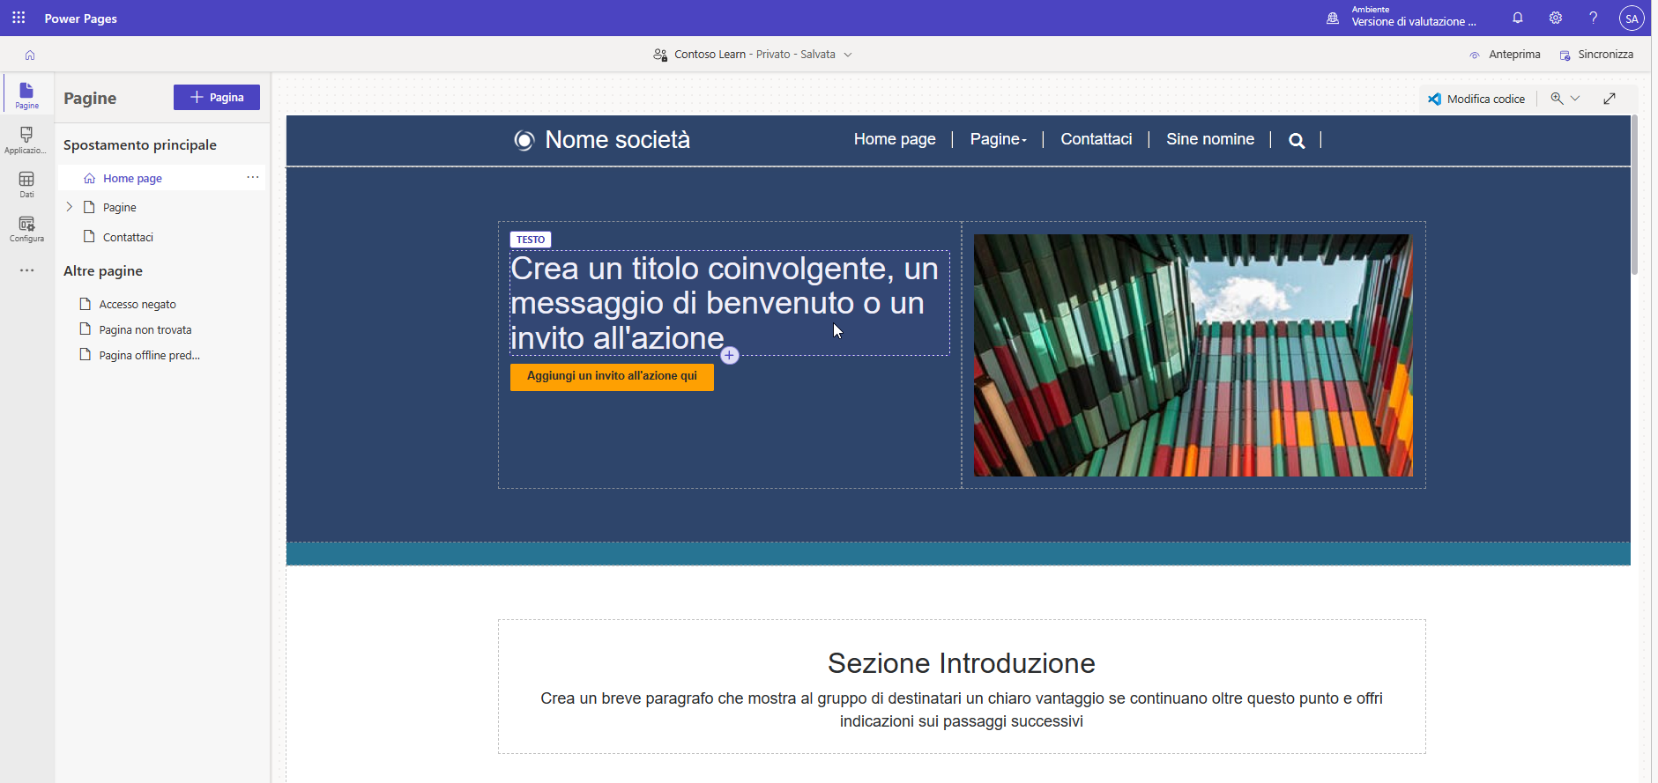The width and height of the screenshot is (1658, 783).
Task: Click the Visual Studio Code icon
Action: pyautogui.click(x=1435, y=99)
